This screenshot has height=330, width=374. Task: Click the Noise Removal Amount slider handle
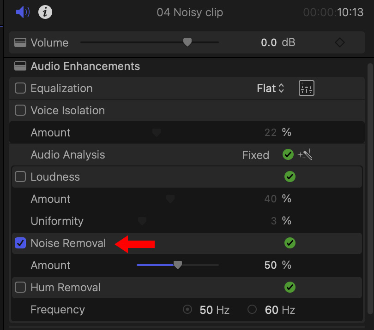tap(177, 265)
